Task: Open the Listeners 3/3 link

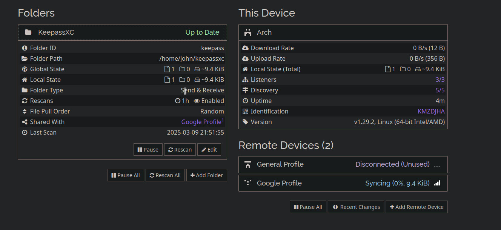Action: click(440, 80)
